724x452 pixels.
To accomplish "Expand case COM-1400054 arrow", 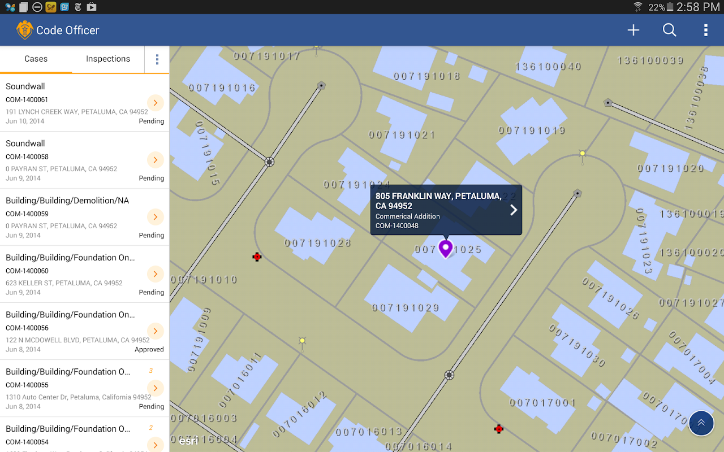I will coord(155,445).
